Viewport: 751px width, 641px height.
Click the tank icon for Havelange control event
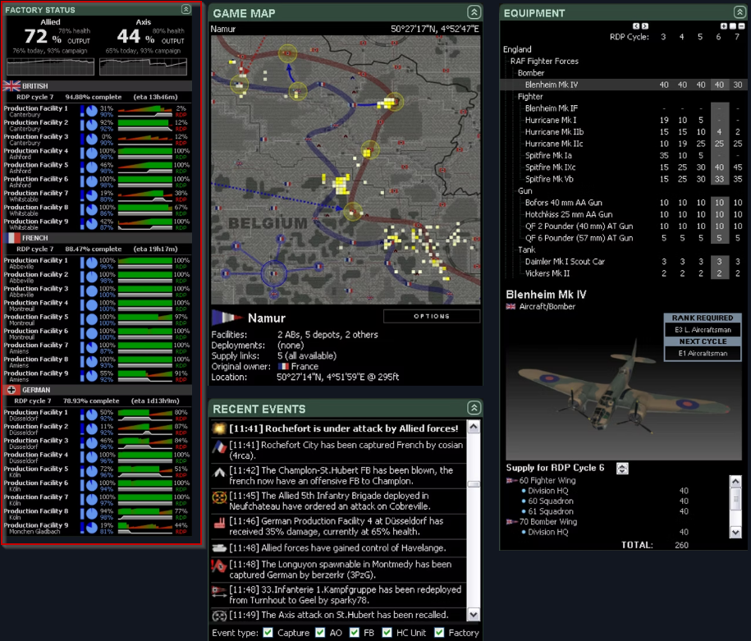click(x=219, y=547)
